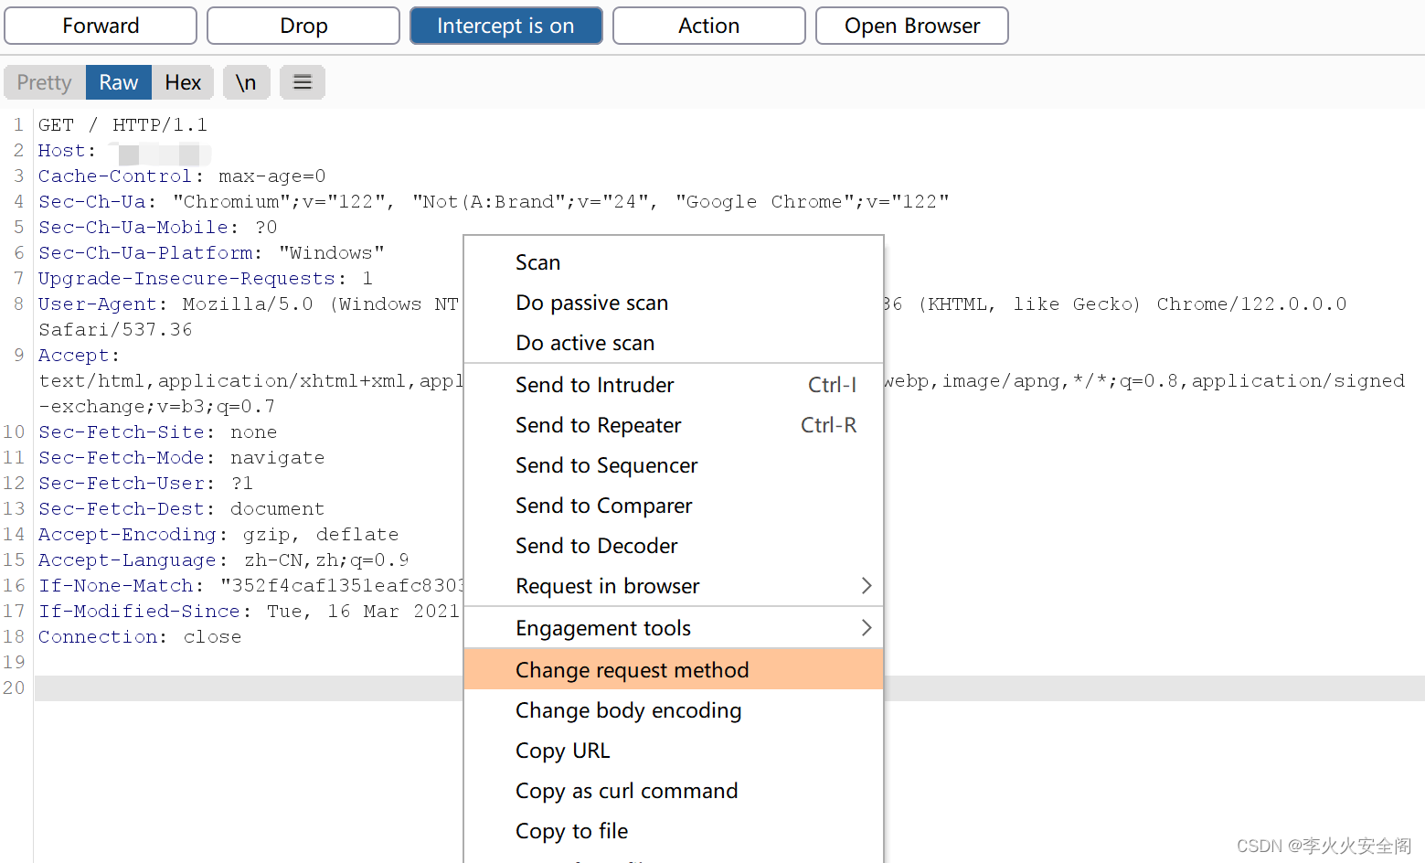
Task: Click the Sec-Ch-Ua-Platform "Windows" value
Action: click(x=332, y=253)
